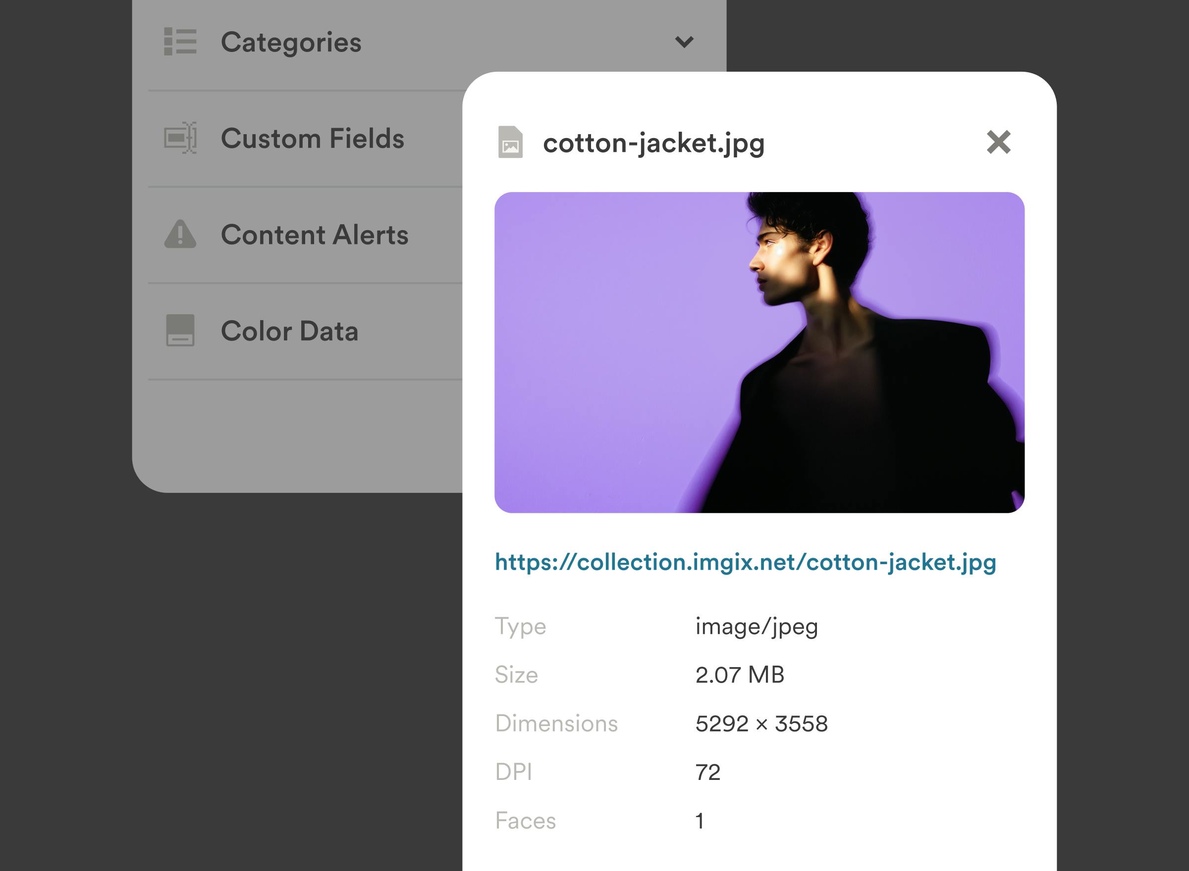Click the cotton-jacket.jpg filename title
Screen dimensions: 1189x871
(x=653, y=144)
